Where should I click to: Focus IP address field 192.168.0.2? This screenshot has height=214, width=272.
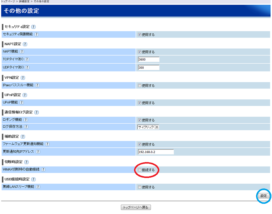156,152
